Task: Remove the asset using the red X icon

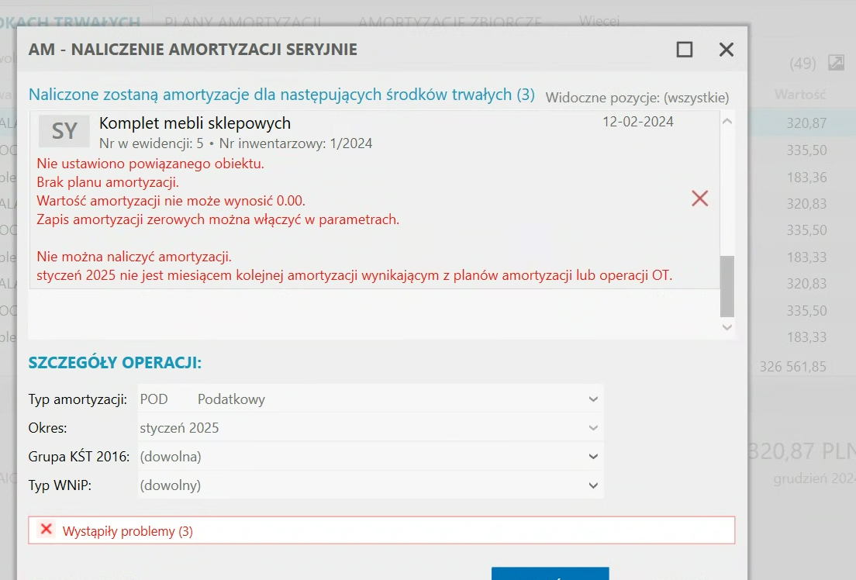Action: 699,198
